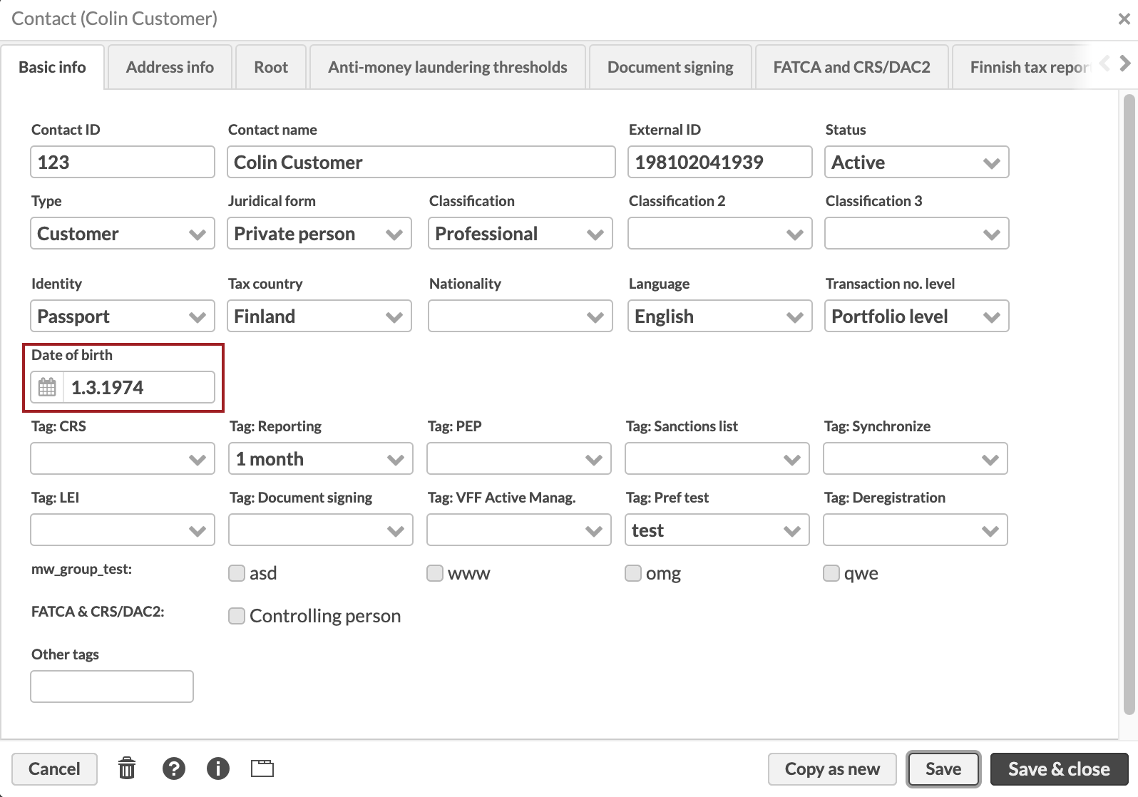Open Tag: Reporting dropdown showing 1 month
The width and height of the screenshot is (1138, 797).
[x=321, y=458]
